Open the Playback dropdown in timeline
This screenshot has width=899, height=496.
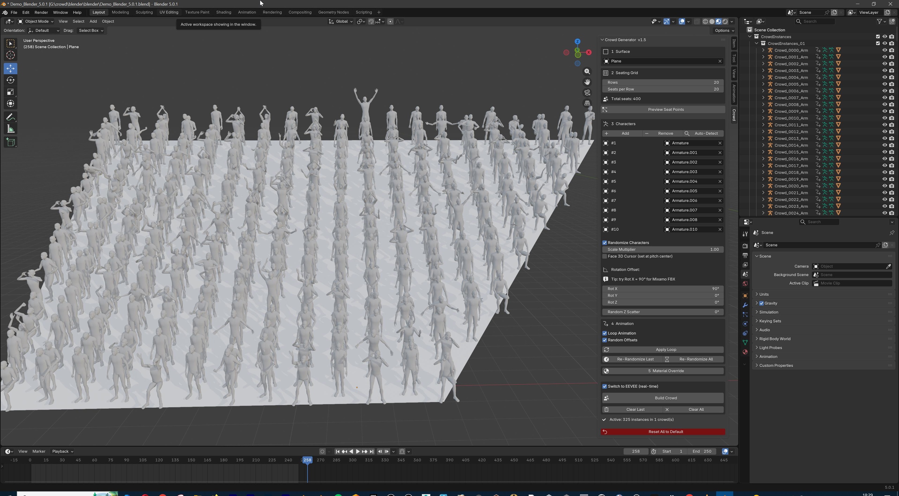click(62, 452)
